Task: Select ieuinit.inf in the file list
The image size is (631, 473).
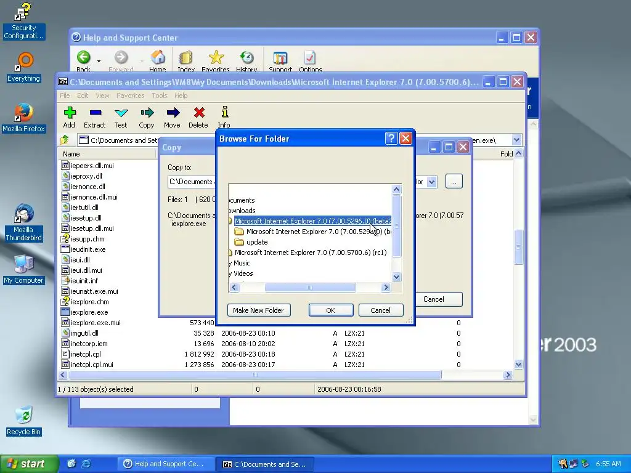Action: (x=79, y=281)
